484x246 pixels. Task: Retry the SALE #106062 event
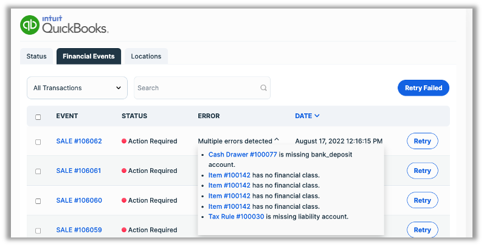422,141
